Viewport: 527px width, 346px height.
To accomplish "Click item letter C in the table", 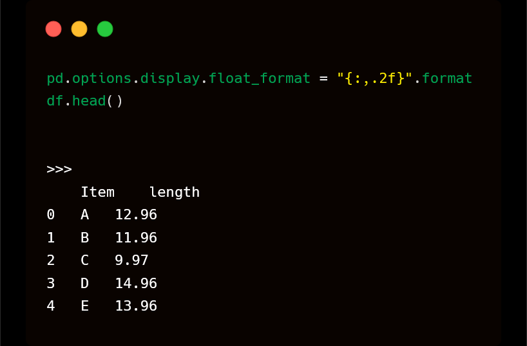I will point(85,260).
